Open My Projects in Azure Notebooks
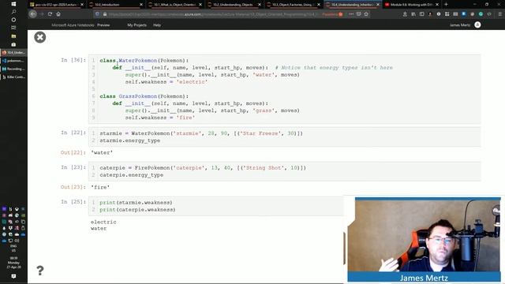The width and height of the screenshot is (505, 284). click(x=137, y=25)
